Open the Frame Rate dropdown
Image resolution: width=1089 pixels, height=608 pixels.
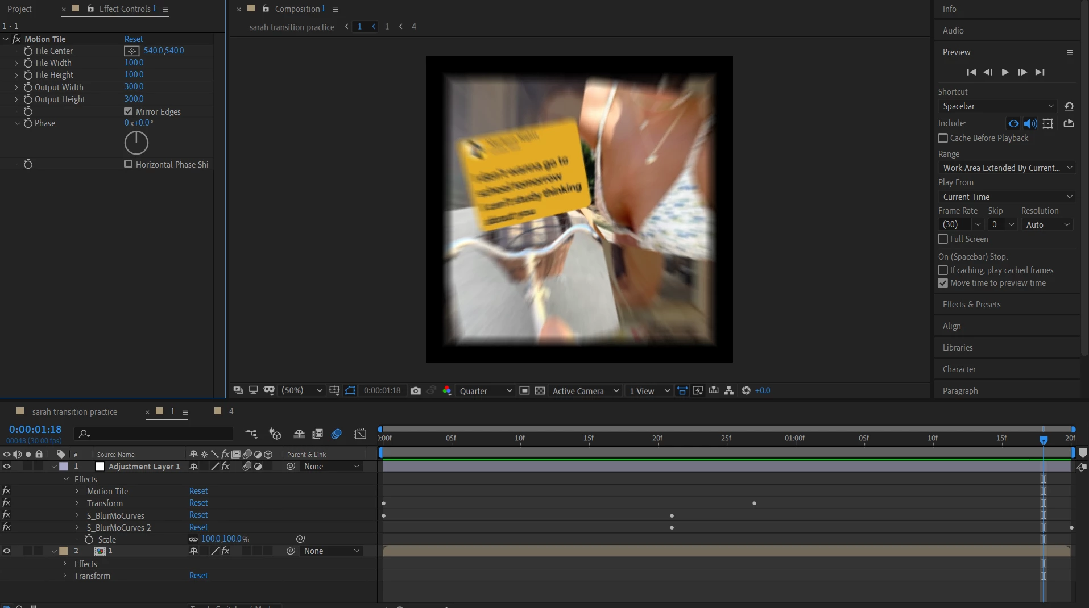click(960, 225)
